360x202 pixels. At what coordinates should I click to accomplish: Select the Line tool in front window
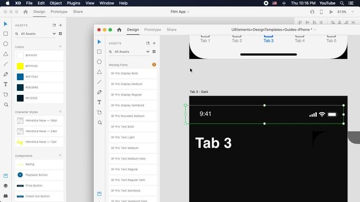(x=99, y=82)
